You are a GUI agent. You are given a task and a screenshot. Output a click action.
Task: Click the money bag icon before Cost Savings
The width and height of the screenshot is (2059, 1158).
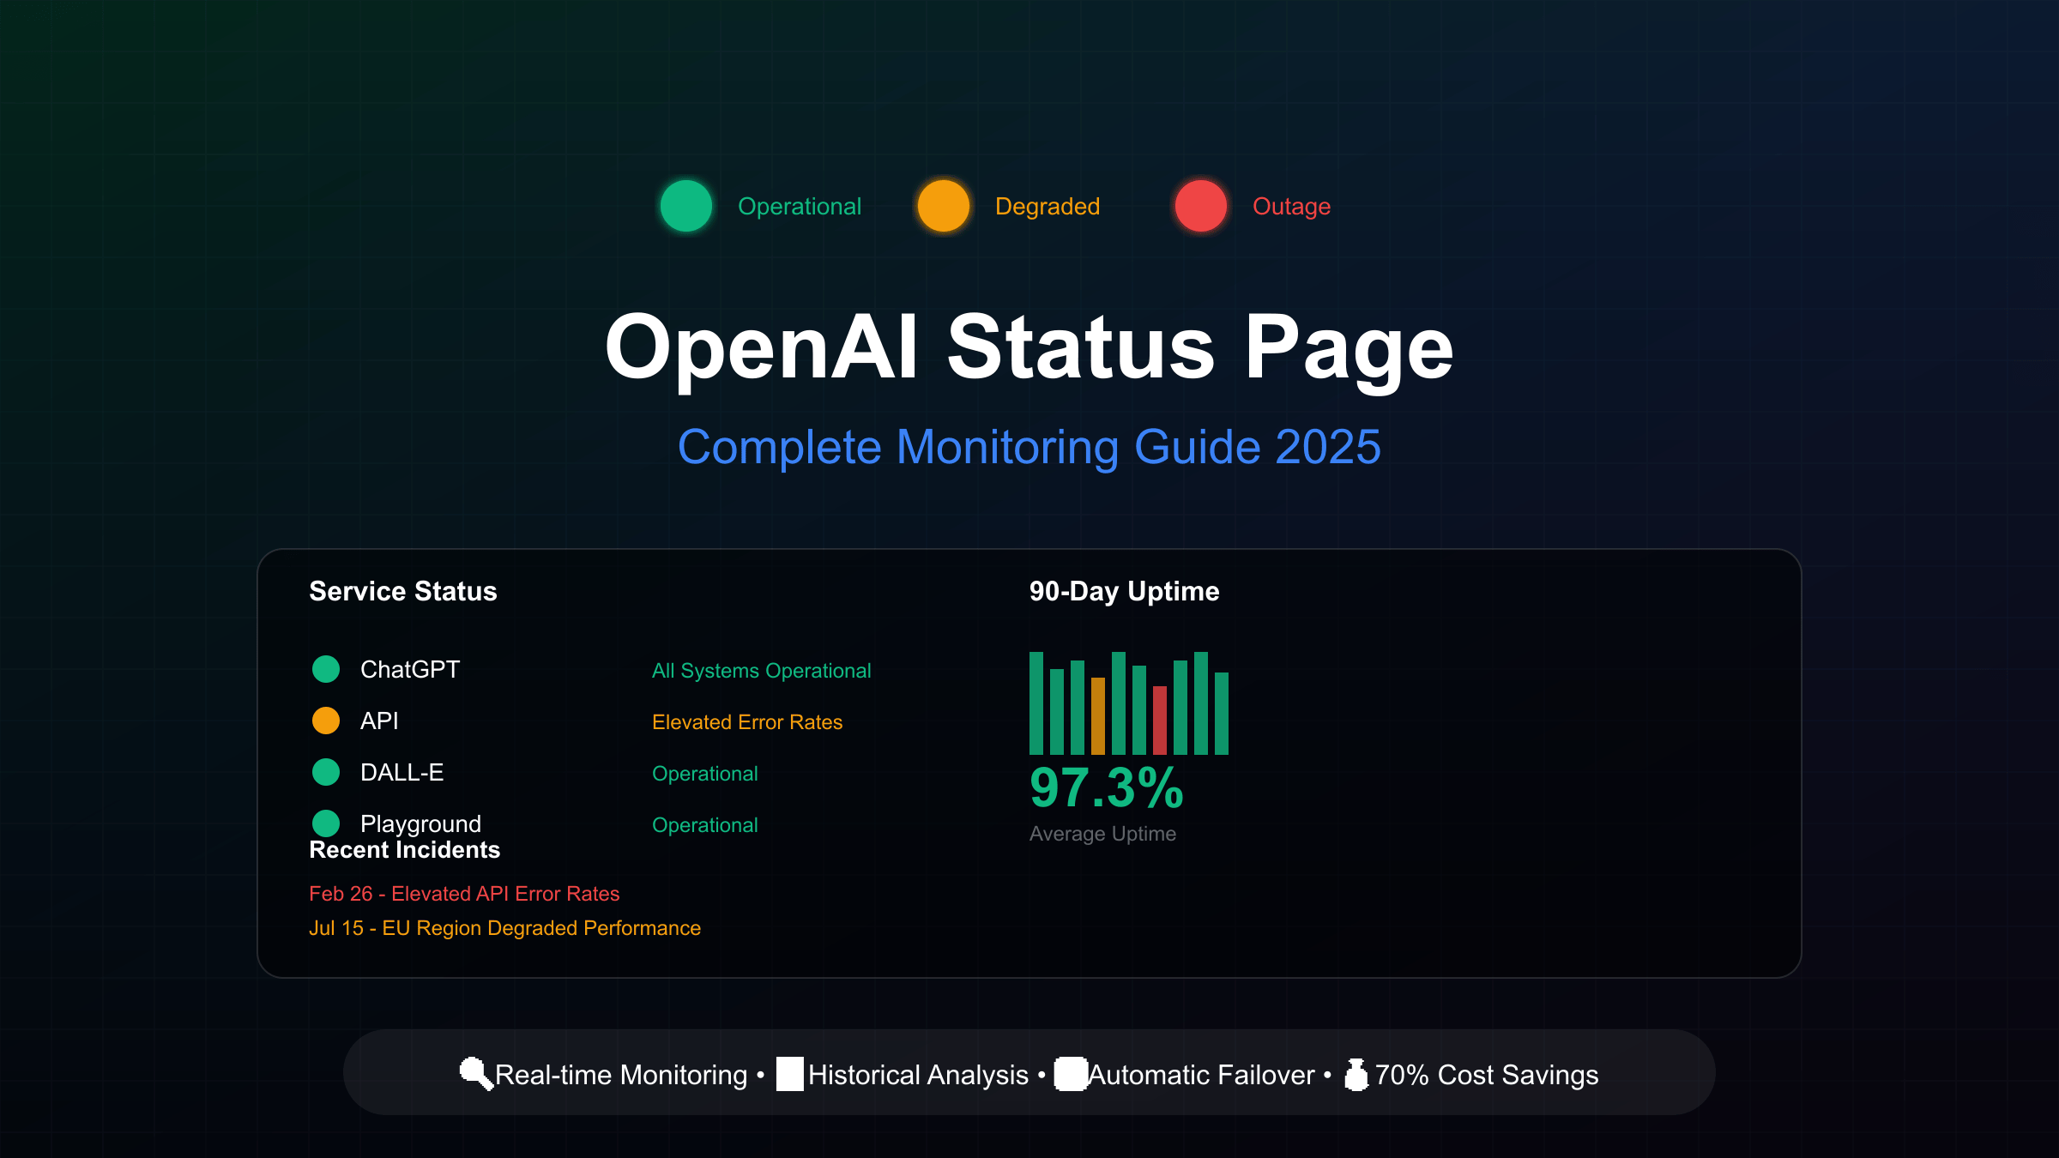(x=1356, y=1074)
